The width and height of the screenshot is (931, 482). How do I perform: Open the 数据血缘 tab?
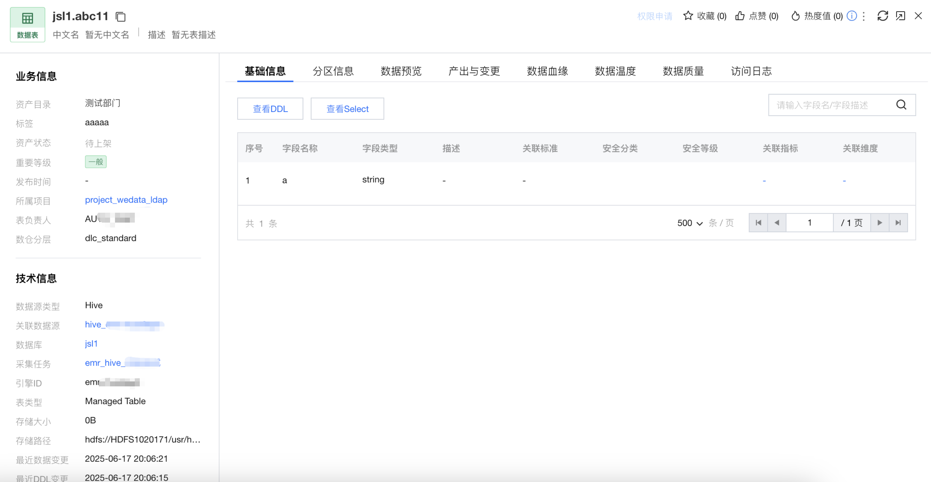coord(547,71)
